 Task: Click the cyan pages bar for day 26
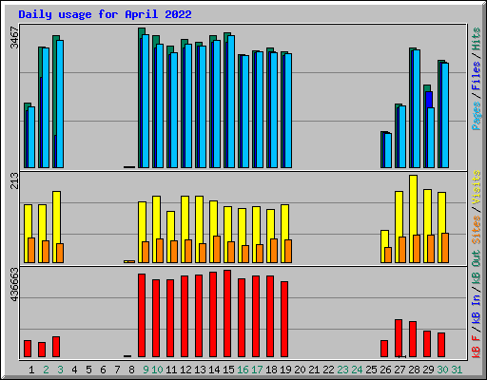pos(388,151)
